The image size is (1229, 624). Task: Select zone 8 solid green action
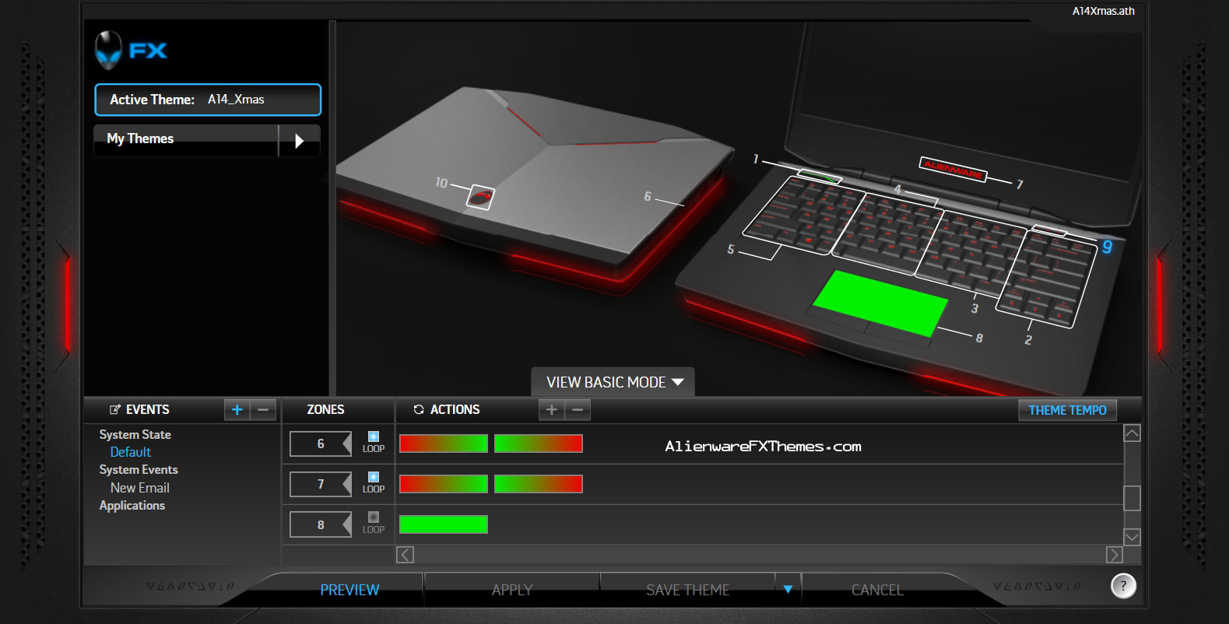tap(444, 524)
